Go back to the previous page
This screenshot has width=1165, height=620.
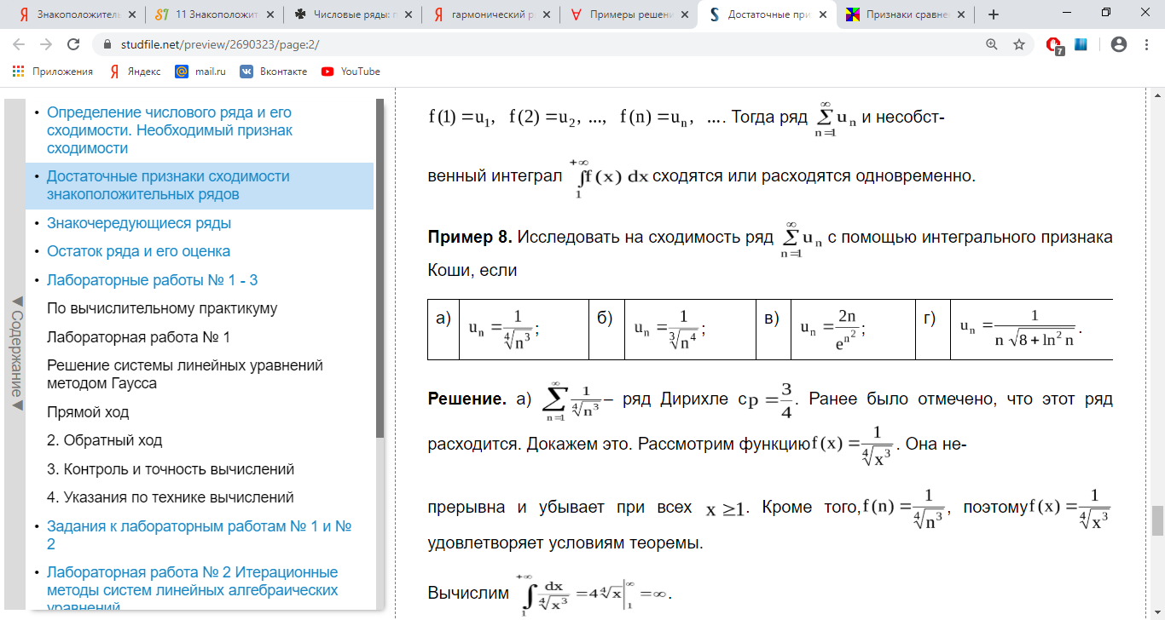(19, 45)
